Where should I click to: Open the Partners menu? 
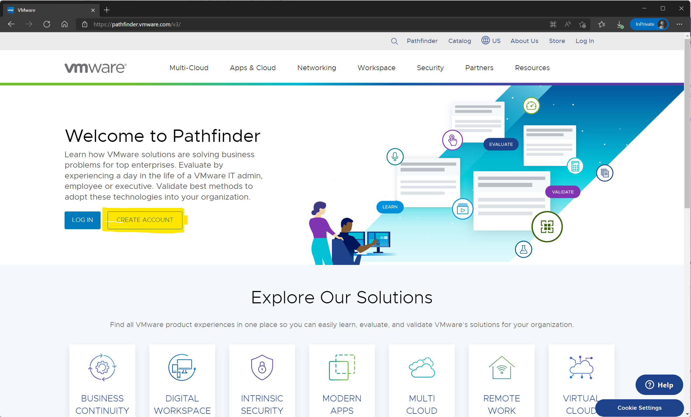[x=479, y=68]
